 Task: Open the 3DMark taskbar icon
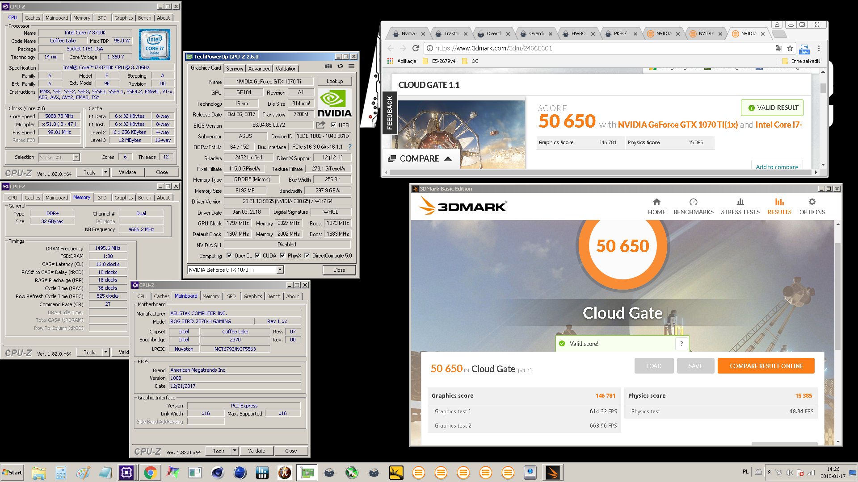[x=552, y=473]
